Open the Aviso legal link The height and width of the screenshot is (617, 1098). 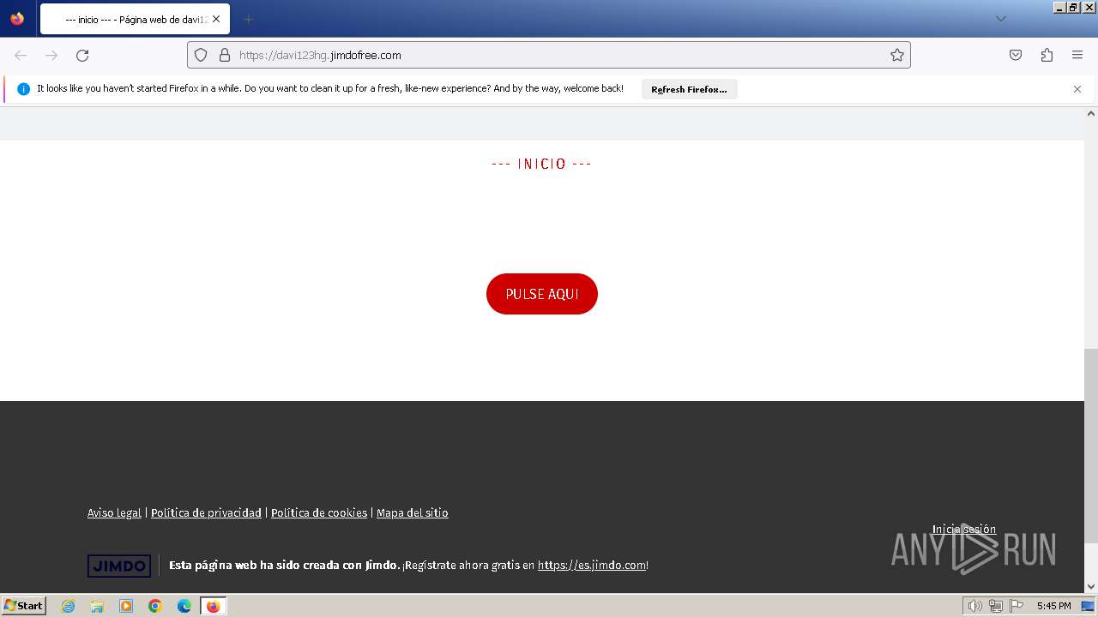click(114, 512)
